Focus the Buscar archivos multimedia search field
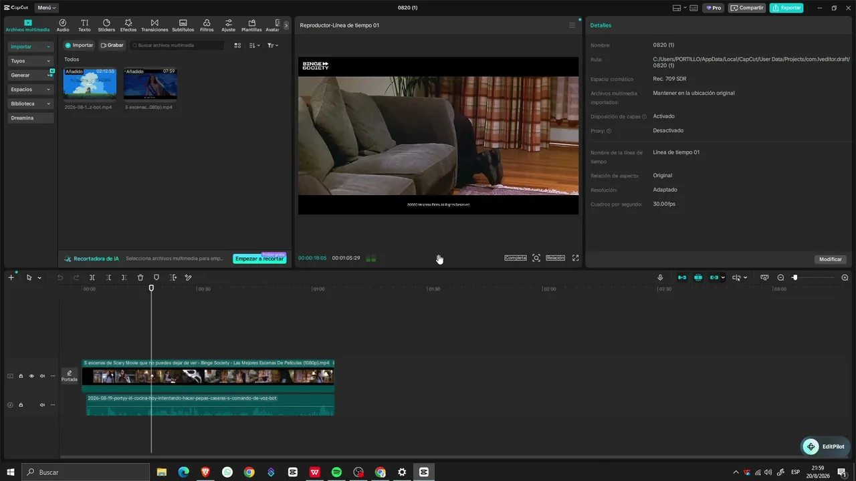The image size is (856, 481). pyautogui.click(x=177, y=45)
